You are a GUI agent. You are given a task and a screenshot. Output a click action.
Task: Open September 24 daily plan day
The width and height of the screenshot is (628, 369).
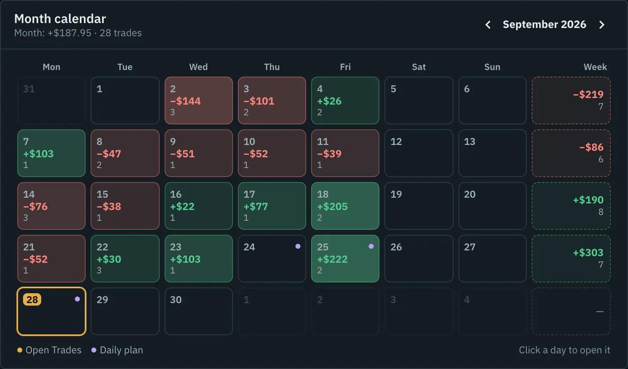pos(272,259)
